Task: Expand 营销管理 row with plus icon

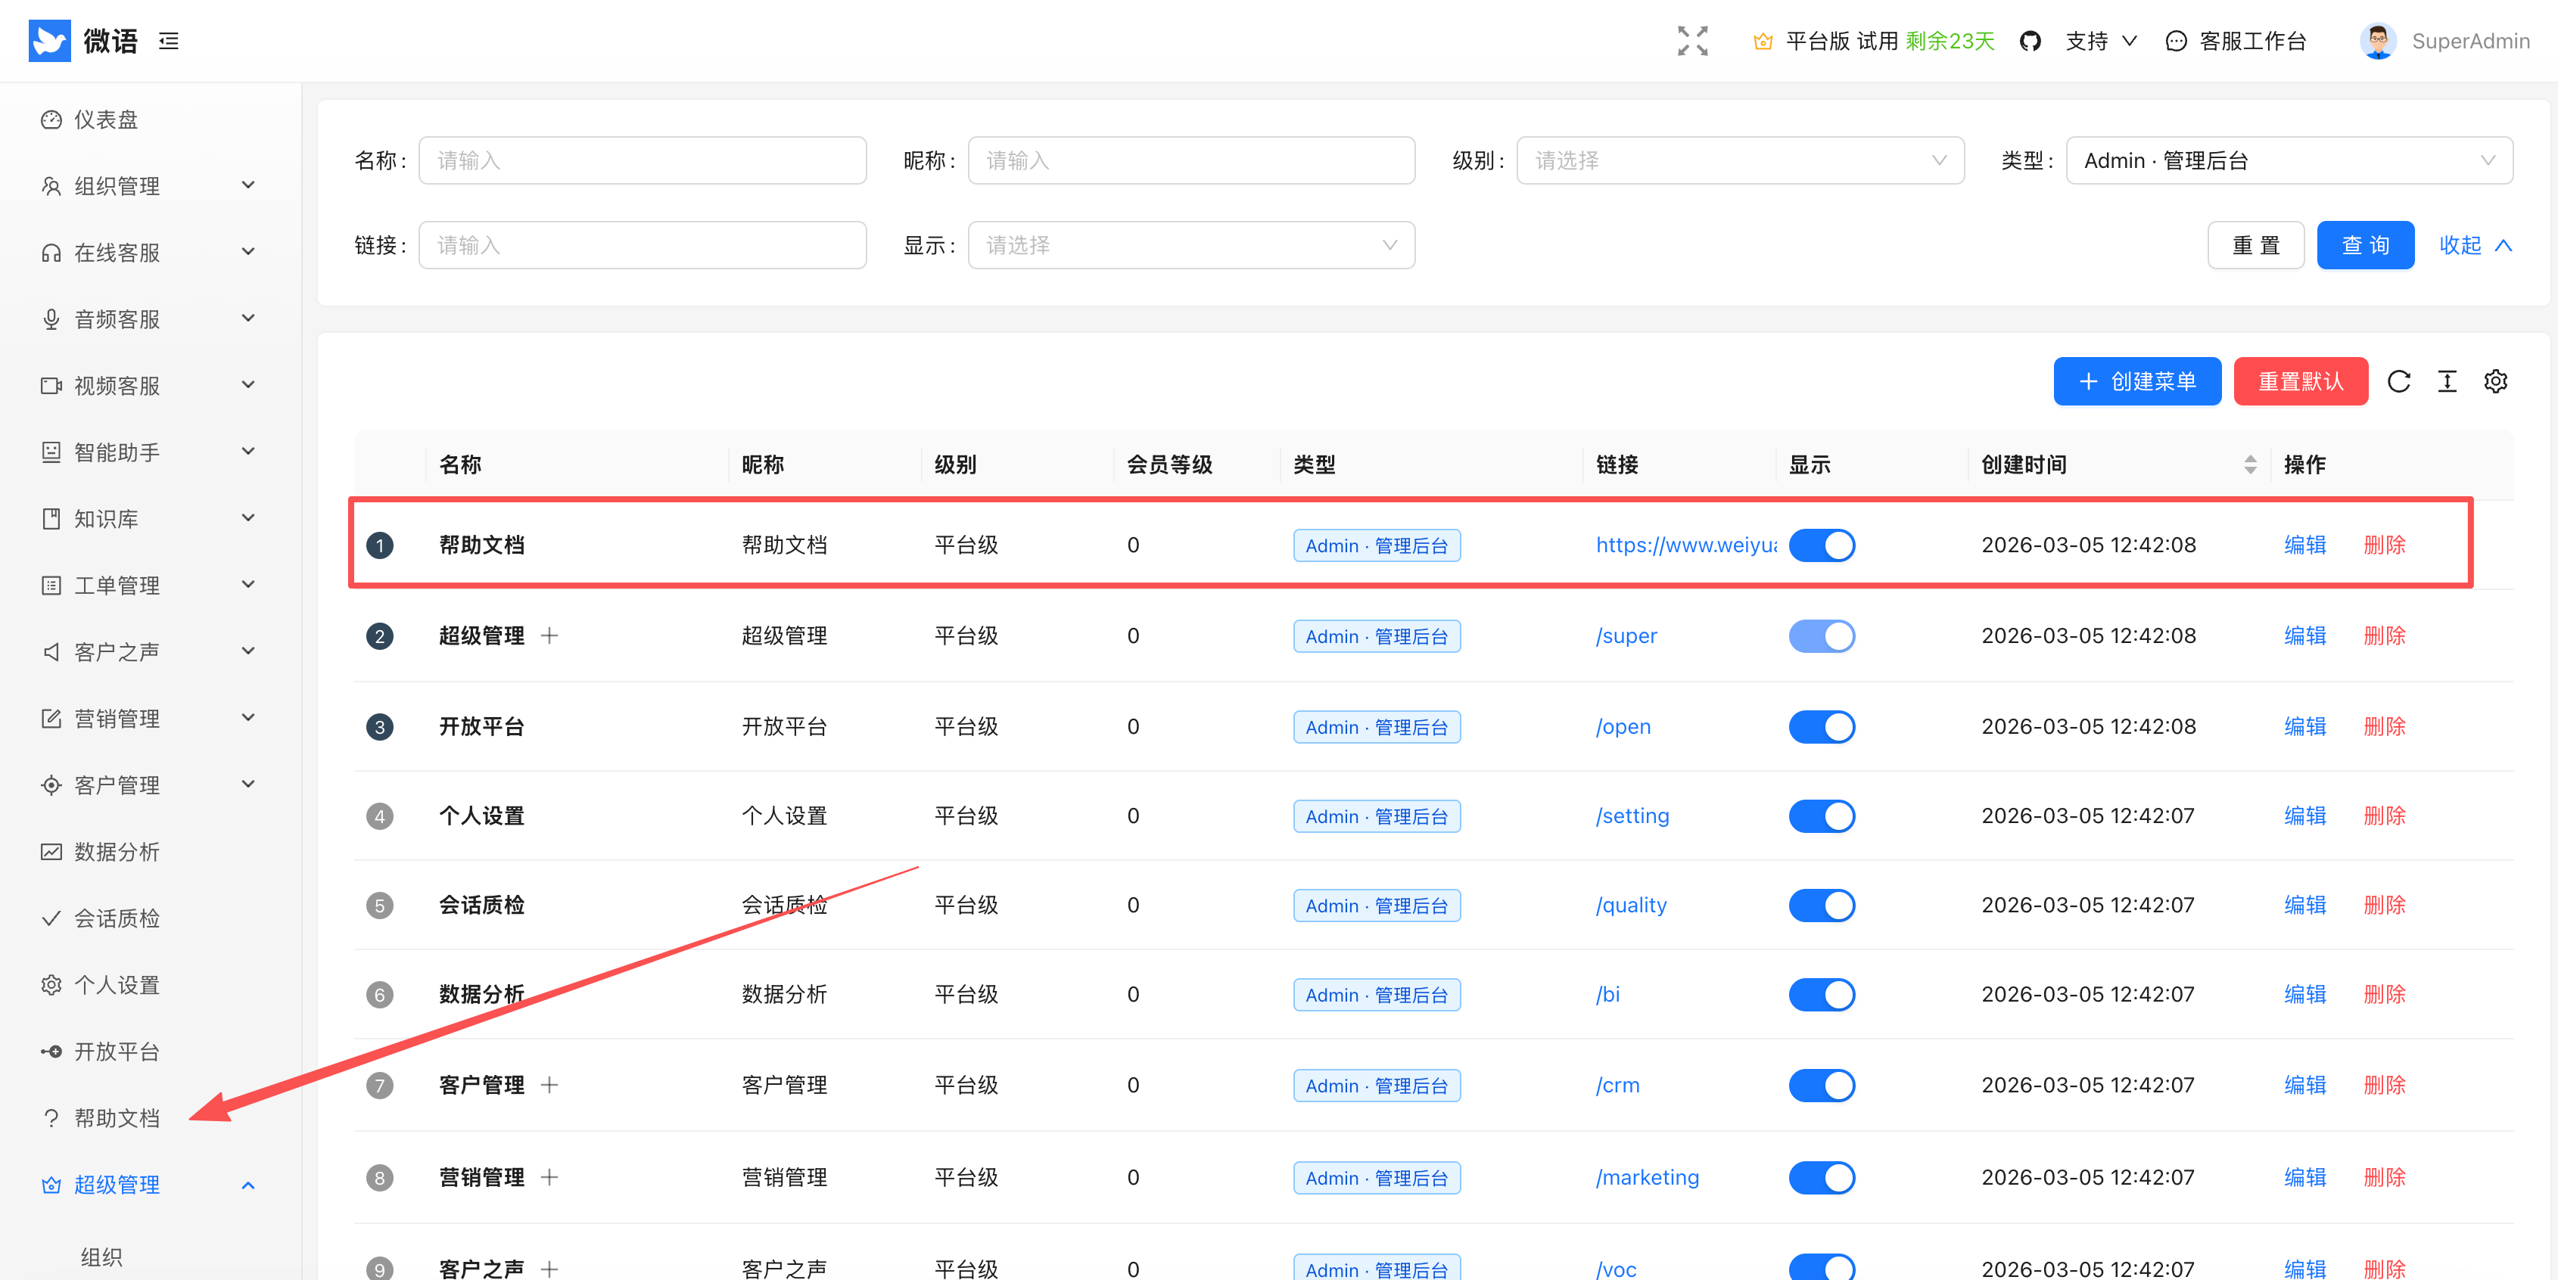Action: [549, 1177]
